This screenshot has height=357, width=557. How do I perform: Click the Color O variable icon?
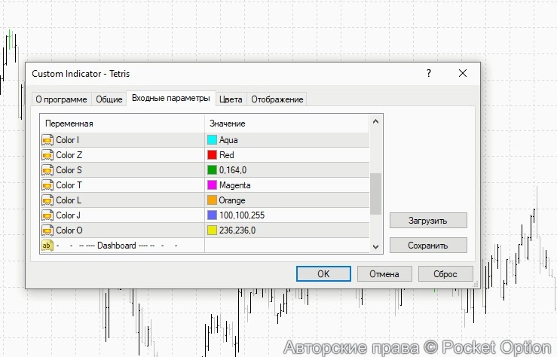coord(47,230)
